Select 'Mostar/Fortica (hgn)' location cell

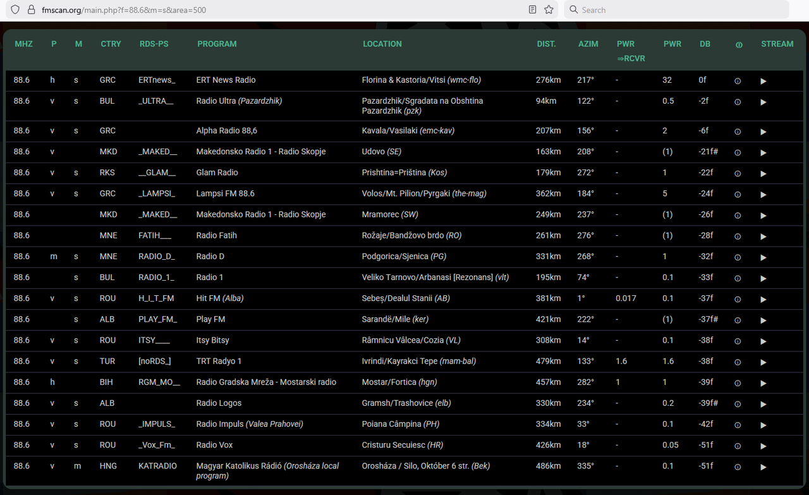(399, 382)
